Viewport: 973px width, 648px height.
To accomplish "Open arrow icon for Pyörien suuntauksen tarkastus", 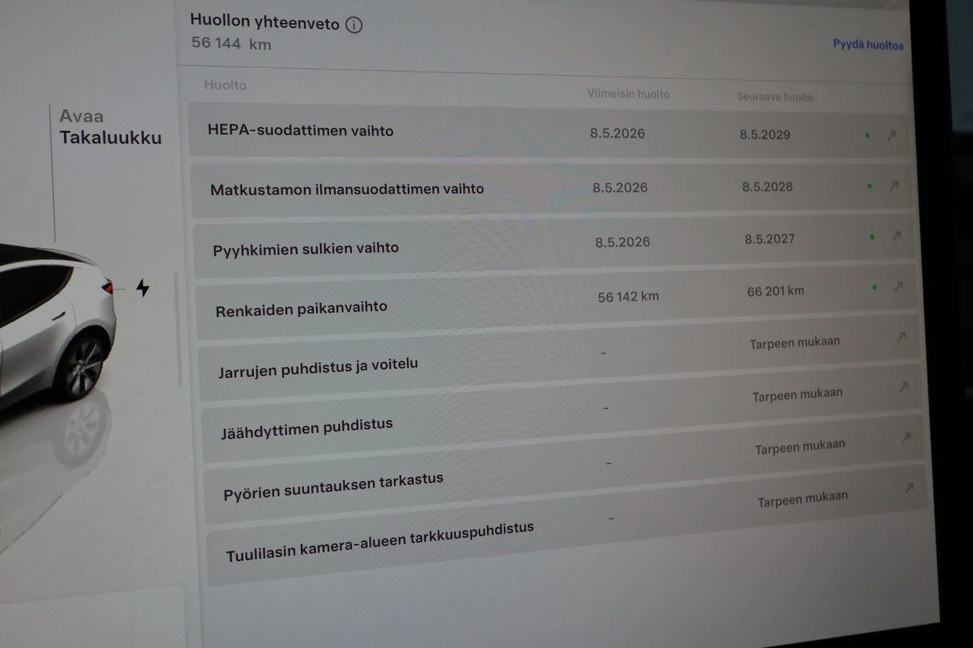I will click(906, 438).
